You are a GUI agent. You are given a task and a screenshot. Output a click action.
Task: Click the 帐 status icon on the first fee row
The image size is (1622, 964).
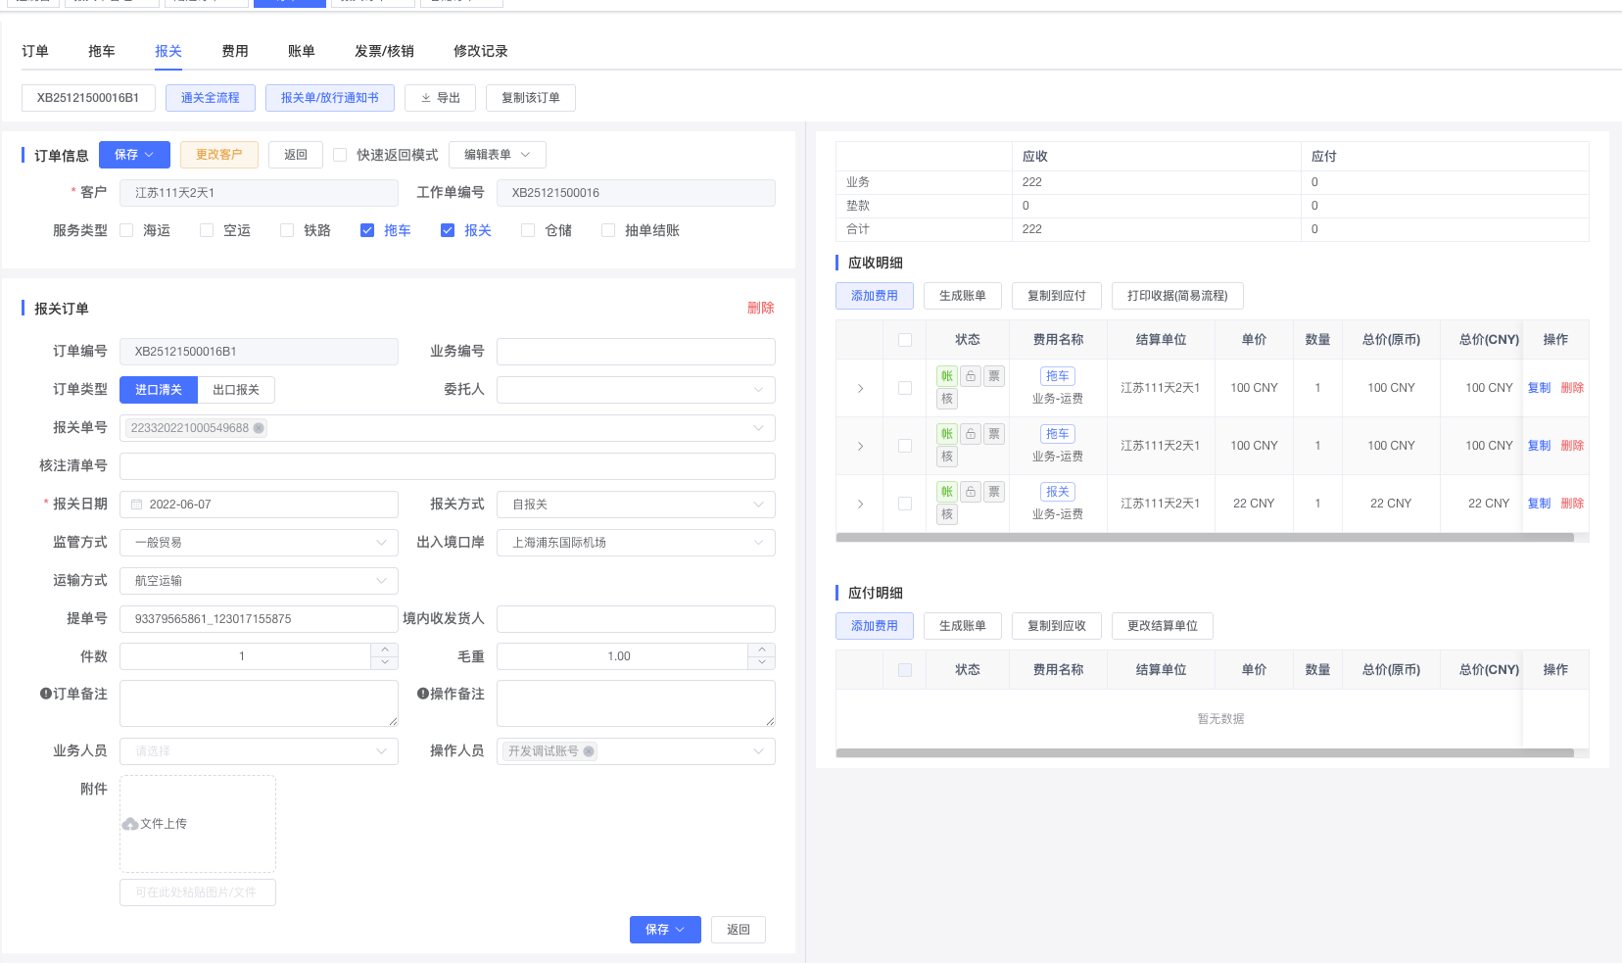[946, 375]
